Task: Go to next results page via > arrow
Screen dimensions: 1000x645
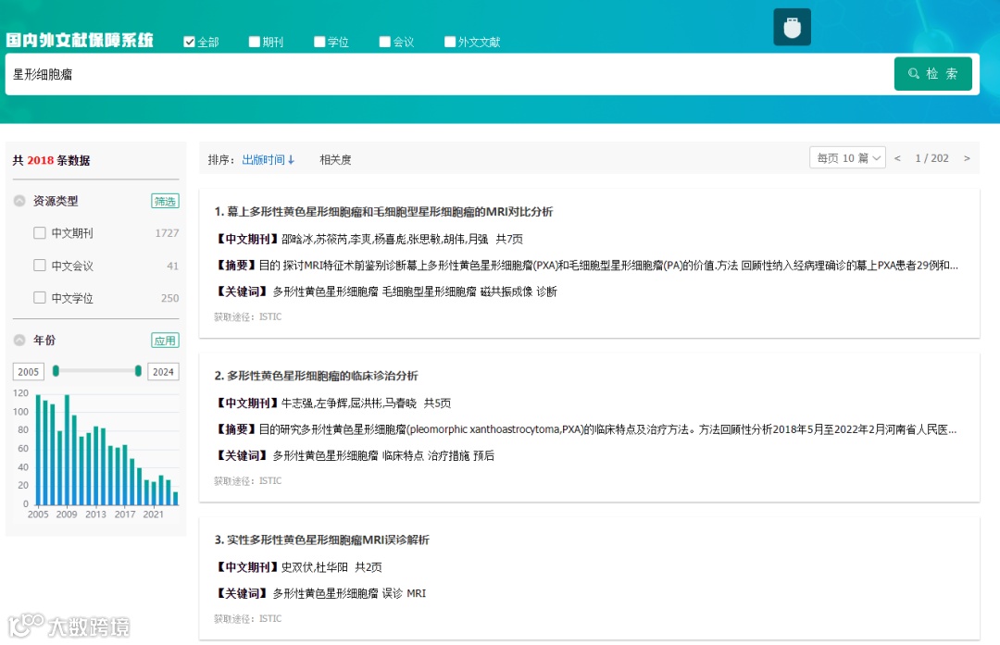Action: click(x=967, y=158)
